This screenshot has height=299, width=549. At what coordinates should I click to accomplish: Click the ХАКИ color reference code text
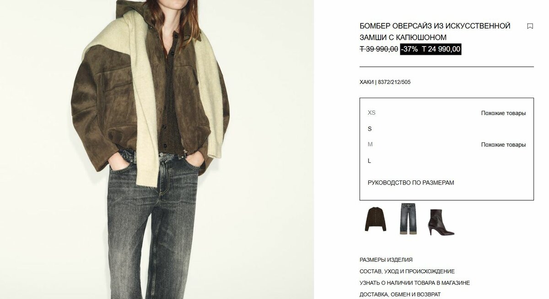pyautogui.click(x=385, y=82)
